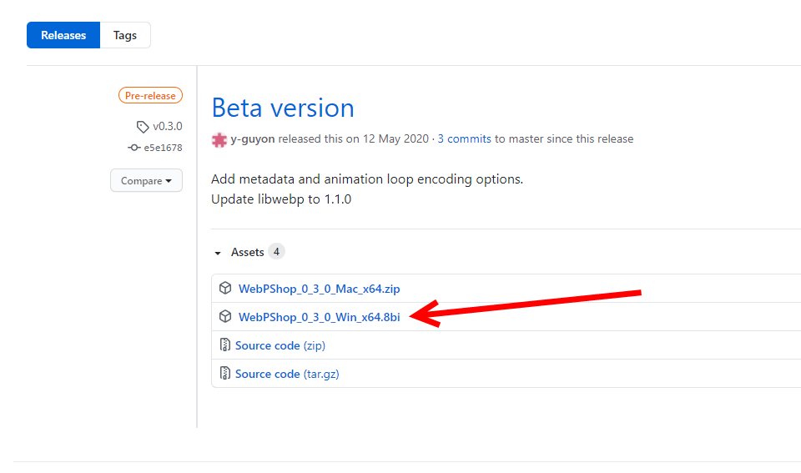Download Source code (zip)
Image resolution: width=801 pixels, height=473 pixels.
(x=280, y=346)
